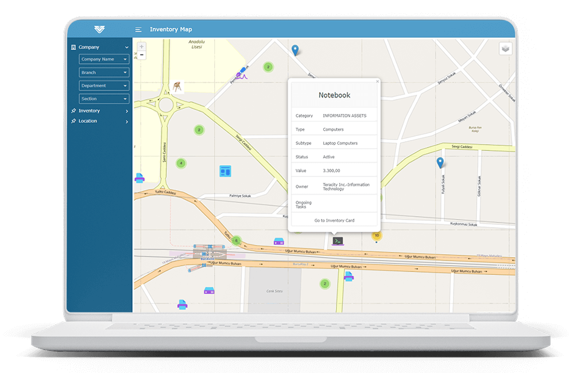The width and height of the screenshot is (581, 373).
Task: Click the Inventory Map page title
Action: tap(171, 29)
